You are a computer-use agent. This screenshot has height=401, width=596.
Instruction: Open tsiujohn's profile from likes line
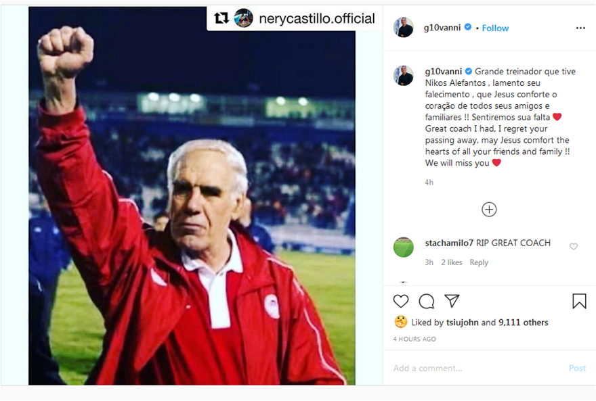click(462, 323)
